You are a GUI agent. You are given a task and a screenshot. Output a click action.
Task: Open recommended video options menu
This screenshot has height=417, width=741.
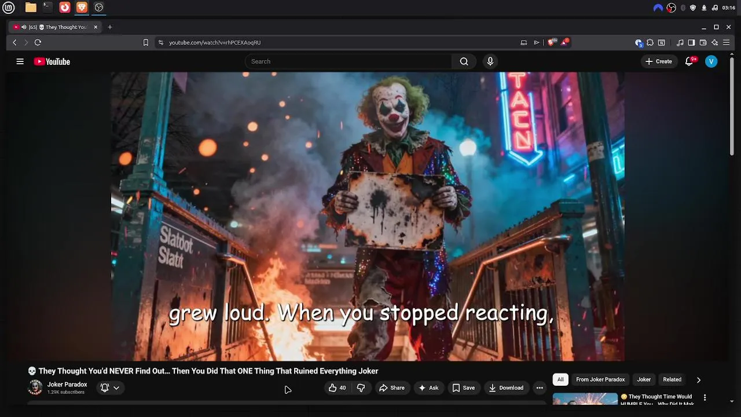tap(705, 398)
